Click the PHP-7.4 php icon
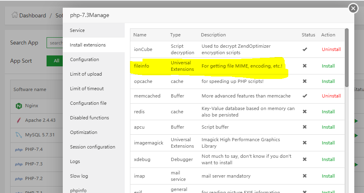 19,150
